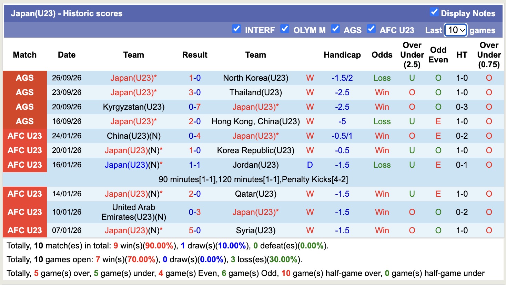Open Hong Kong, China(U23) team link
506x285 pixels.
click(x=256, y=121)
